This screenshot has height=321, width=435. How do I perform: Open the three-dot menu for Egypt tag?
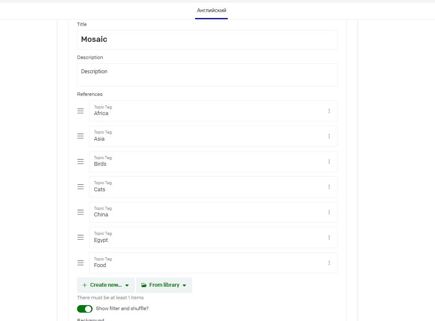tap(329, 238)
